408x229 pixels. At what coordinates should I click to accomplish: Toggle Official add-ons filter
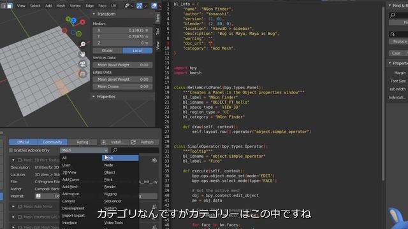point(23,142)
